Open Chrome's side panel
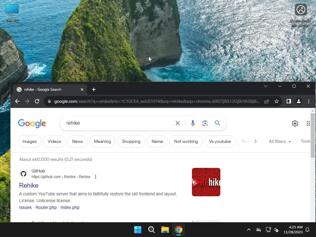Image resolution: width=316 pixels, height=237 pixels. (289, 101)
